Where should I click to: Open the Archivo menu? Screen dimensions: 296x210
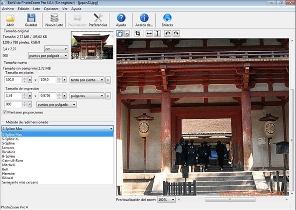tap(8, 9)
